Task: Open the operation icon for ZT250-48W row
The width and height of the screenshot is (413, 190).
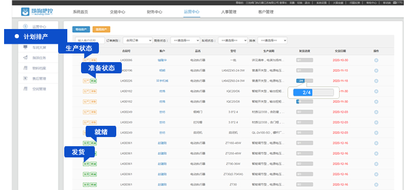Action: tap(376, 153)
